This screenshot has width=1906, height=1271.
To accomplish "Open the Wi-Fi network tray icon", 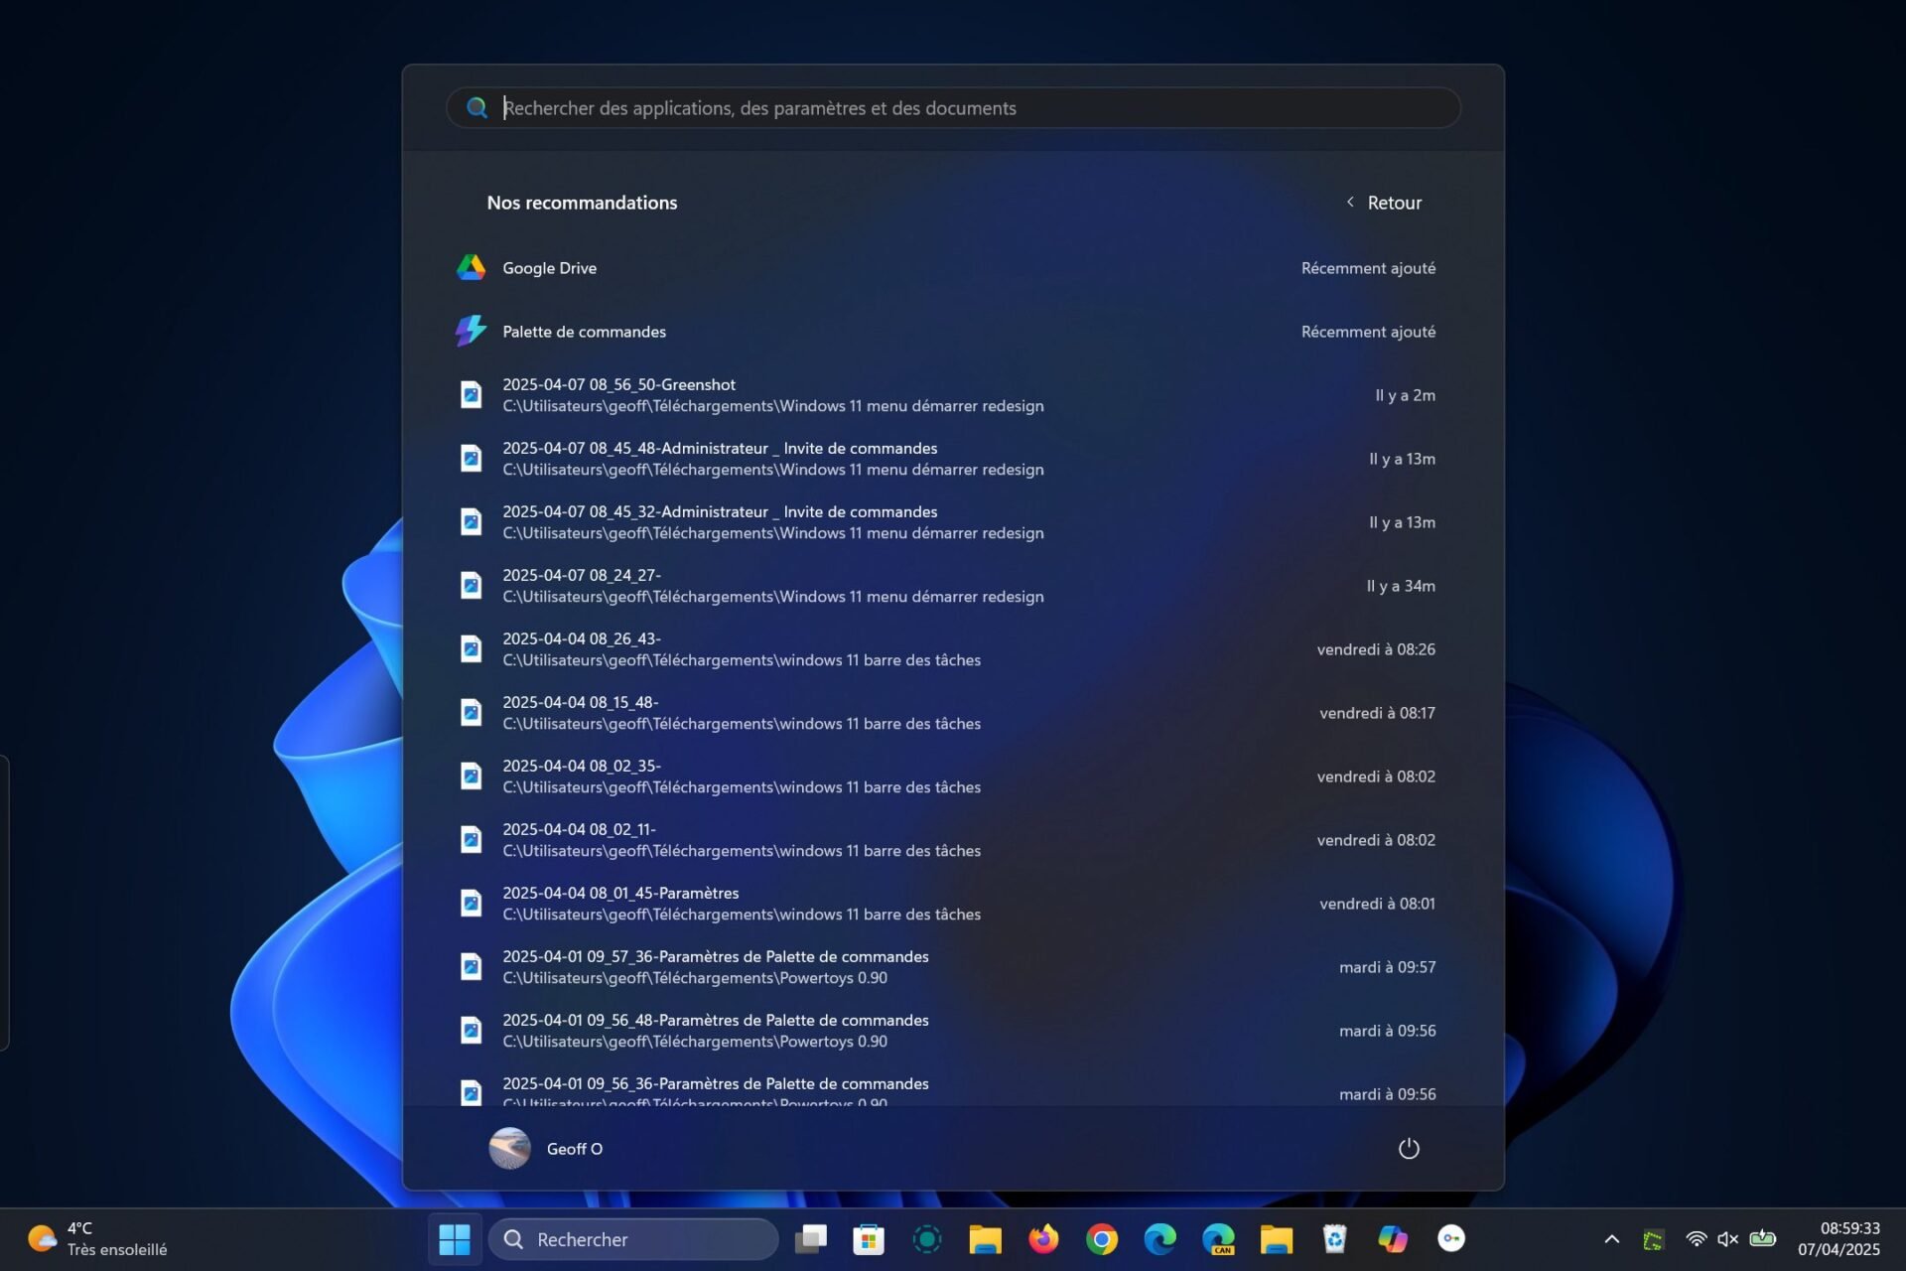I will tap(1696, 1239).
